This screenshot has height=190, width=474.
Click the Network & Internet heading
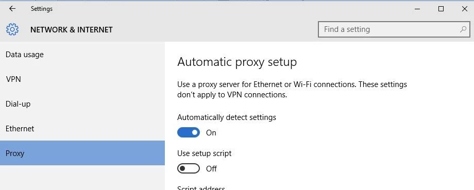71,29
